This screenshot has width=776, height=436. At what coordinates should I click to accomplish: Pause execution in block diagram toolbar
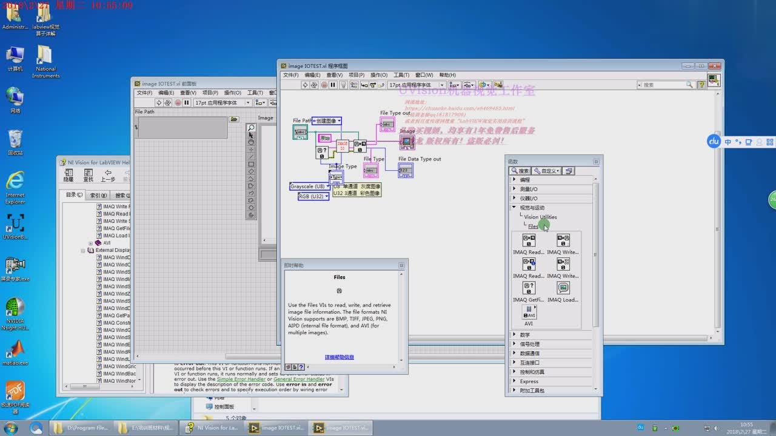333,85
